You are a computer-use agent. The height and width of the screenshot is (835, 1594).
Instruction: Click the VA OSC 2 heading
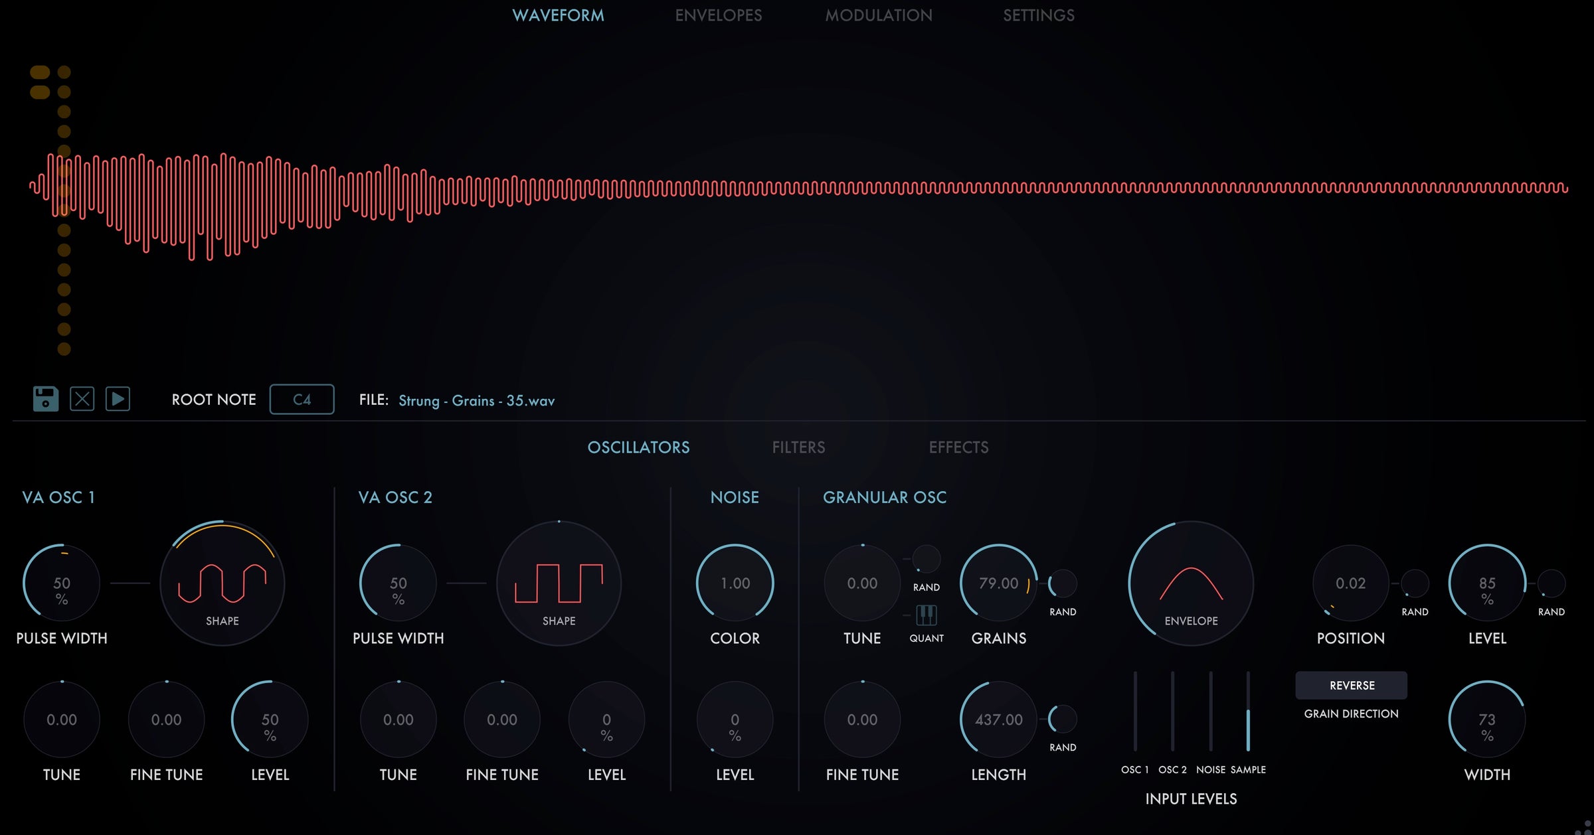[395, 497]
